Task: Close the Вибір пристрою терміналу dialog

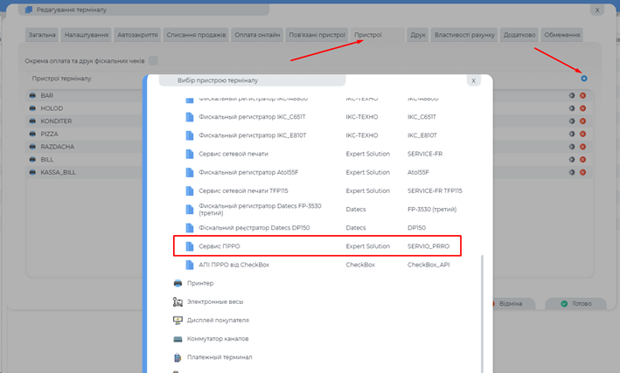Action: click(472, 80)
